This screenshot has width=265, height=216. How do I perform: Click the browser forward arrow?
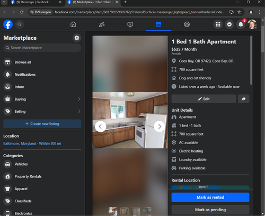(13, 12)
